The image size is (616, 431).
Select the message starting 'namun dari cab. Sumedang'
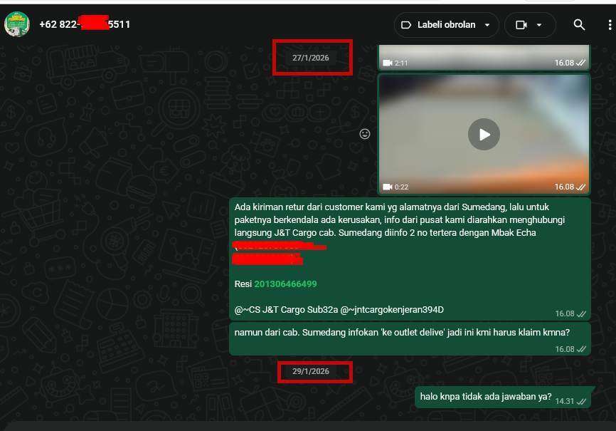[x=402, y=332]
